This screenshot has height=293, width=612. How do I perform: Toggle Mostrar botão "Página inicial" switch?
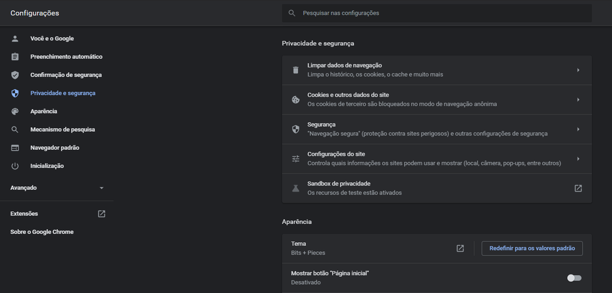[574, 278]
